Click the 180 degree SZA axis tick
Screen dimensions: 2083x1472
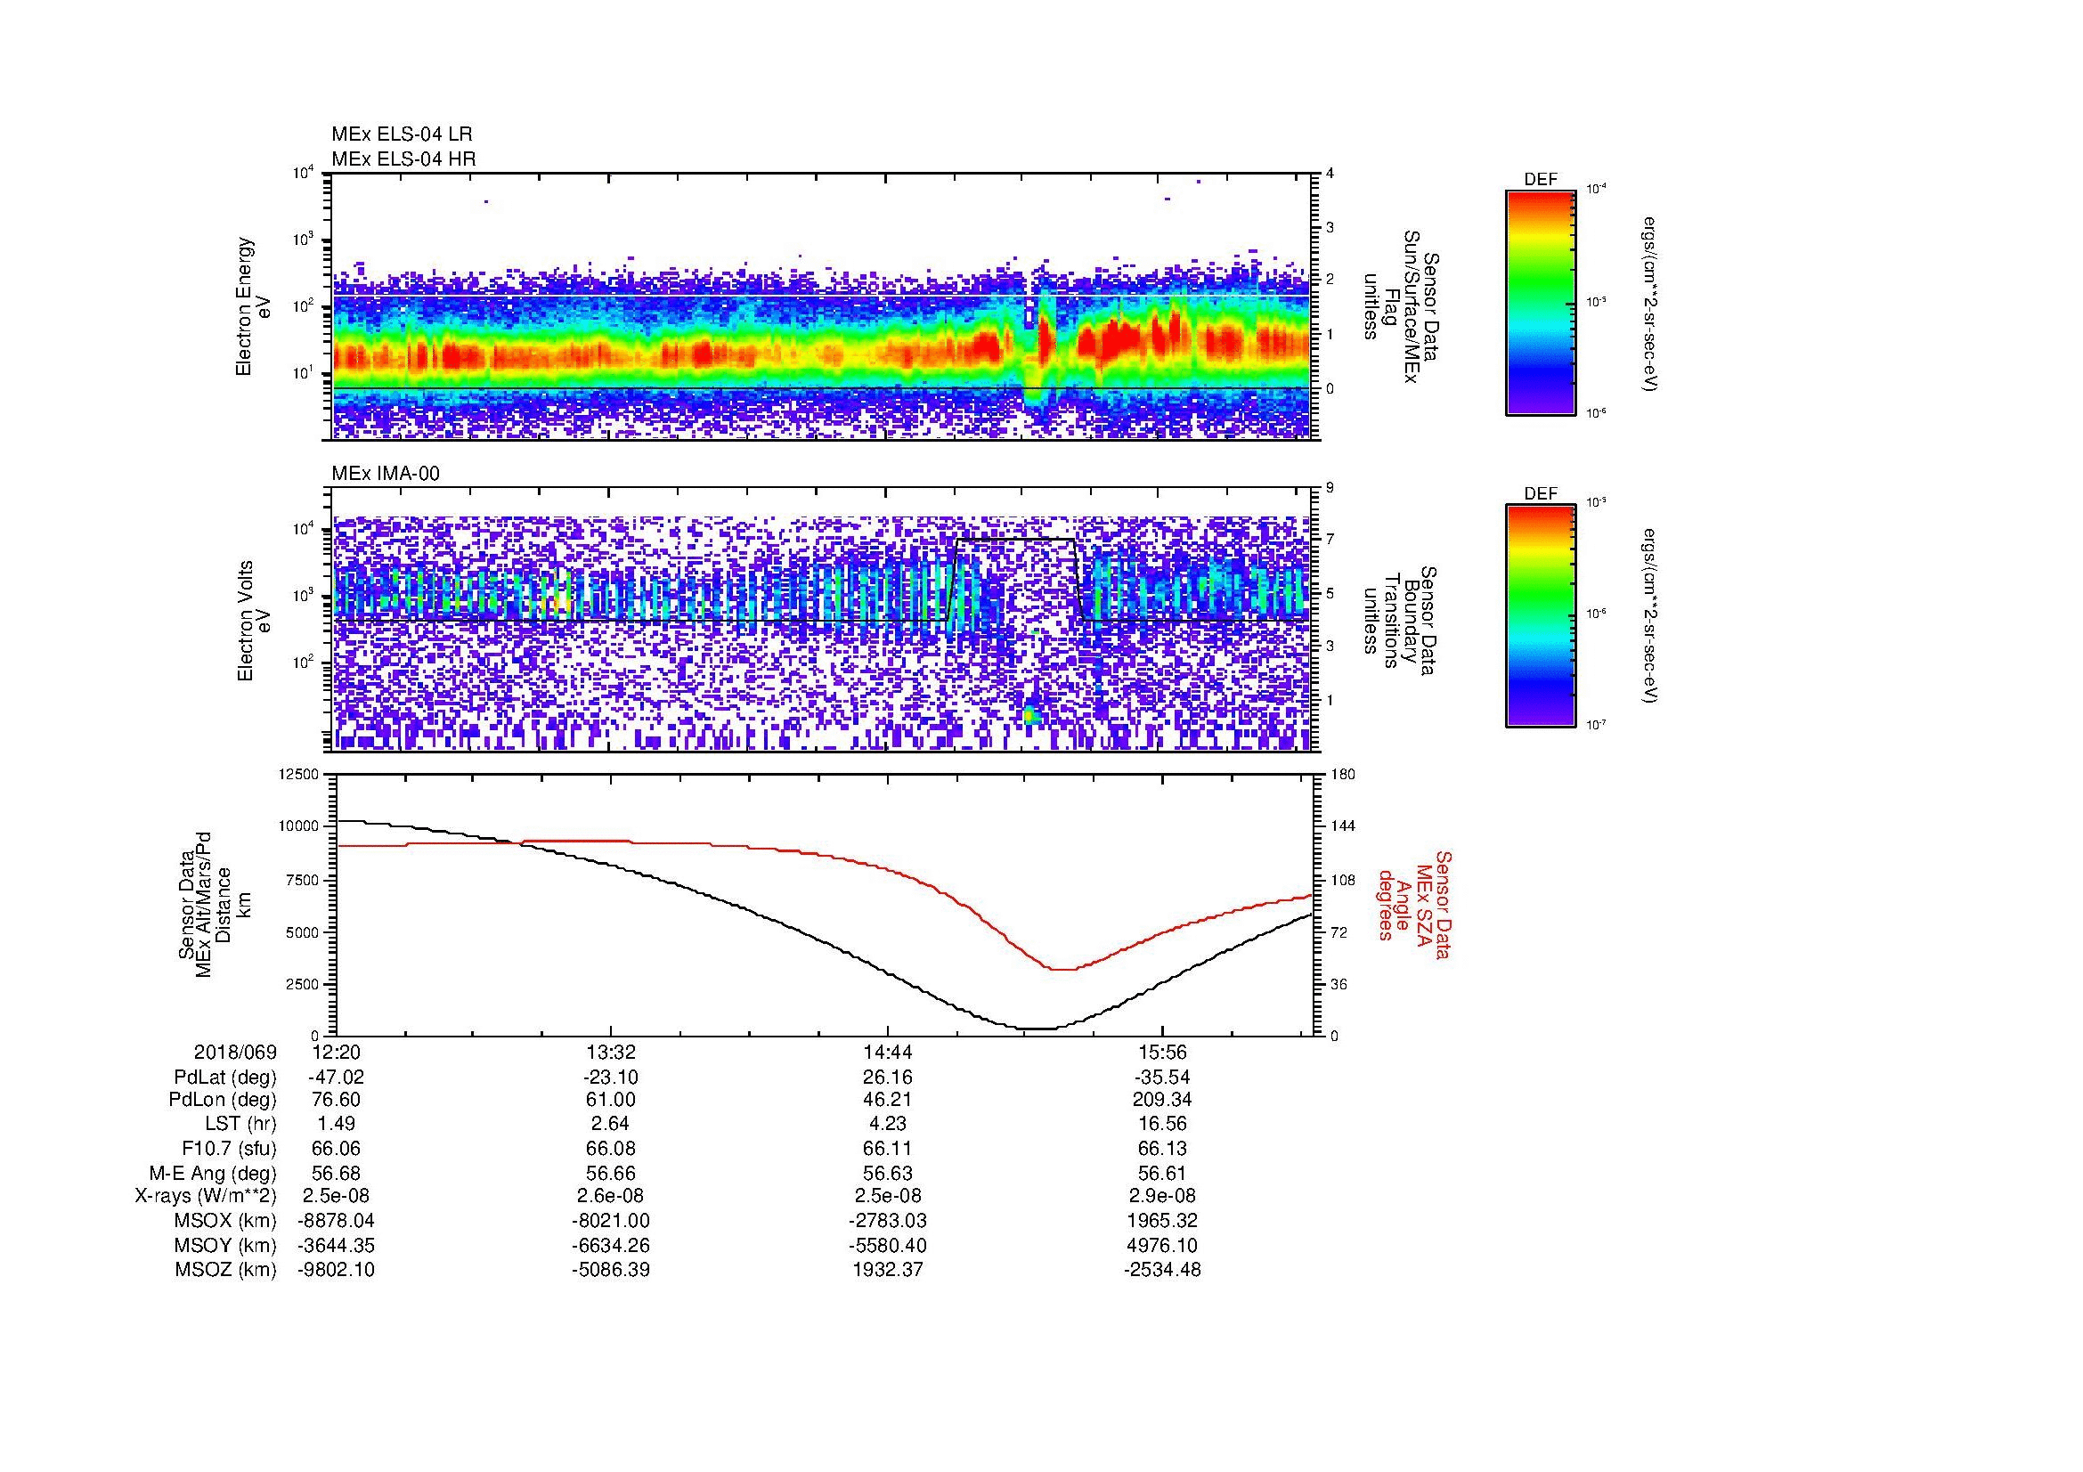1343,774
